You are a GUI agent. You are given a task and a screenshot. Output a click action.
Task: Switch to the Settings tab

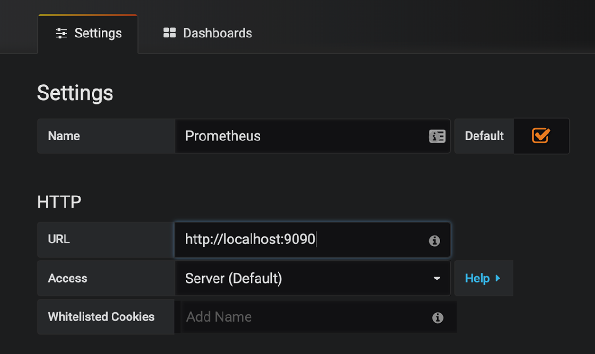tap(88, 33)
